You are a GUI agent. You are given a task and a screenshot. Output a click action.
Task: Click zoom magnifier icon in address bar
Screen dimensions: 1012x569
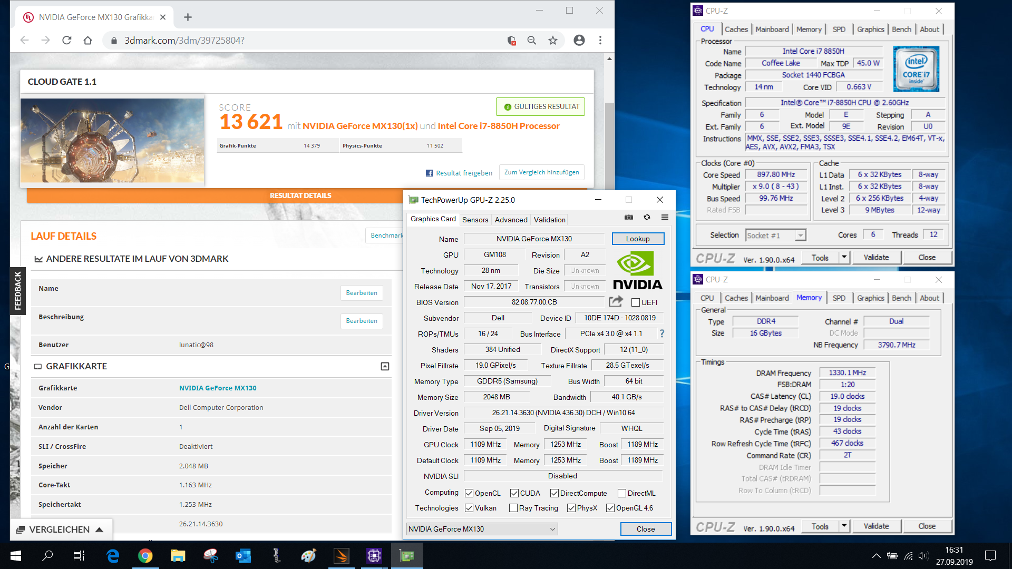coord(531,40)
